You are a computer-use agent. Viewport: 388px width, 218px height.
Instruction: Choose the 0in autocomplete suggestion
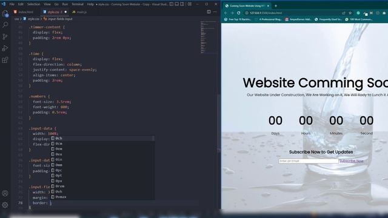pyautogui.click(x=102, y=159)
